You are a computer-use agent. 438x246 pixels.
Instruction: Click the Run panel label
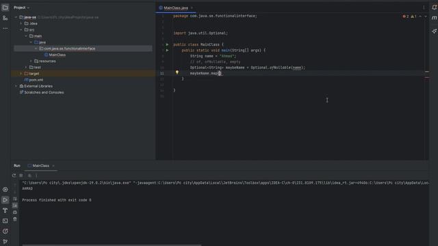pyautogui.click(x=17, y=165)
